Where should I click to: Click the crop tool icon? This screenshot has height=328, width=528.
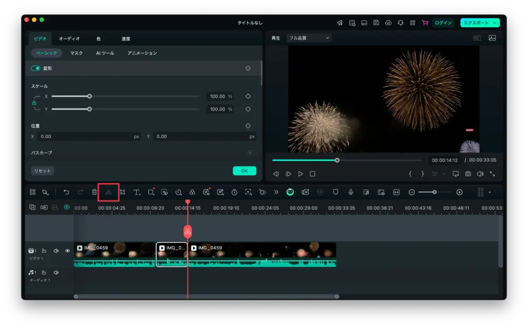(x=123, y=192)
